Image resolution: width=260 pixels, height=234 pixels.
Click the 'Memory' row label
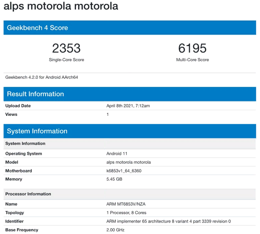pyautogui.click(x=14, y=179)
